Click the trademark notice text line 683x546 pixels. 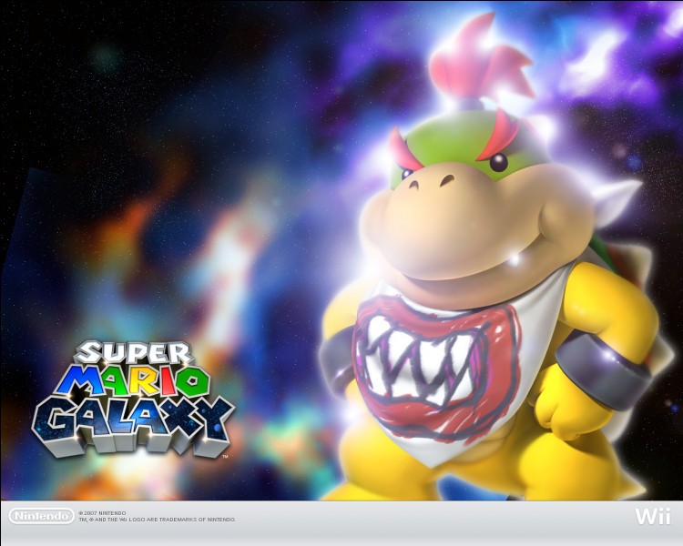point(158,520)
